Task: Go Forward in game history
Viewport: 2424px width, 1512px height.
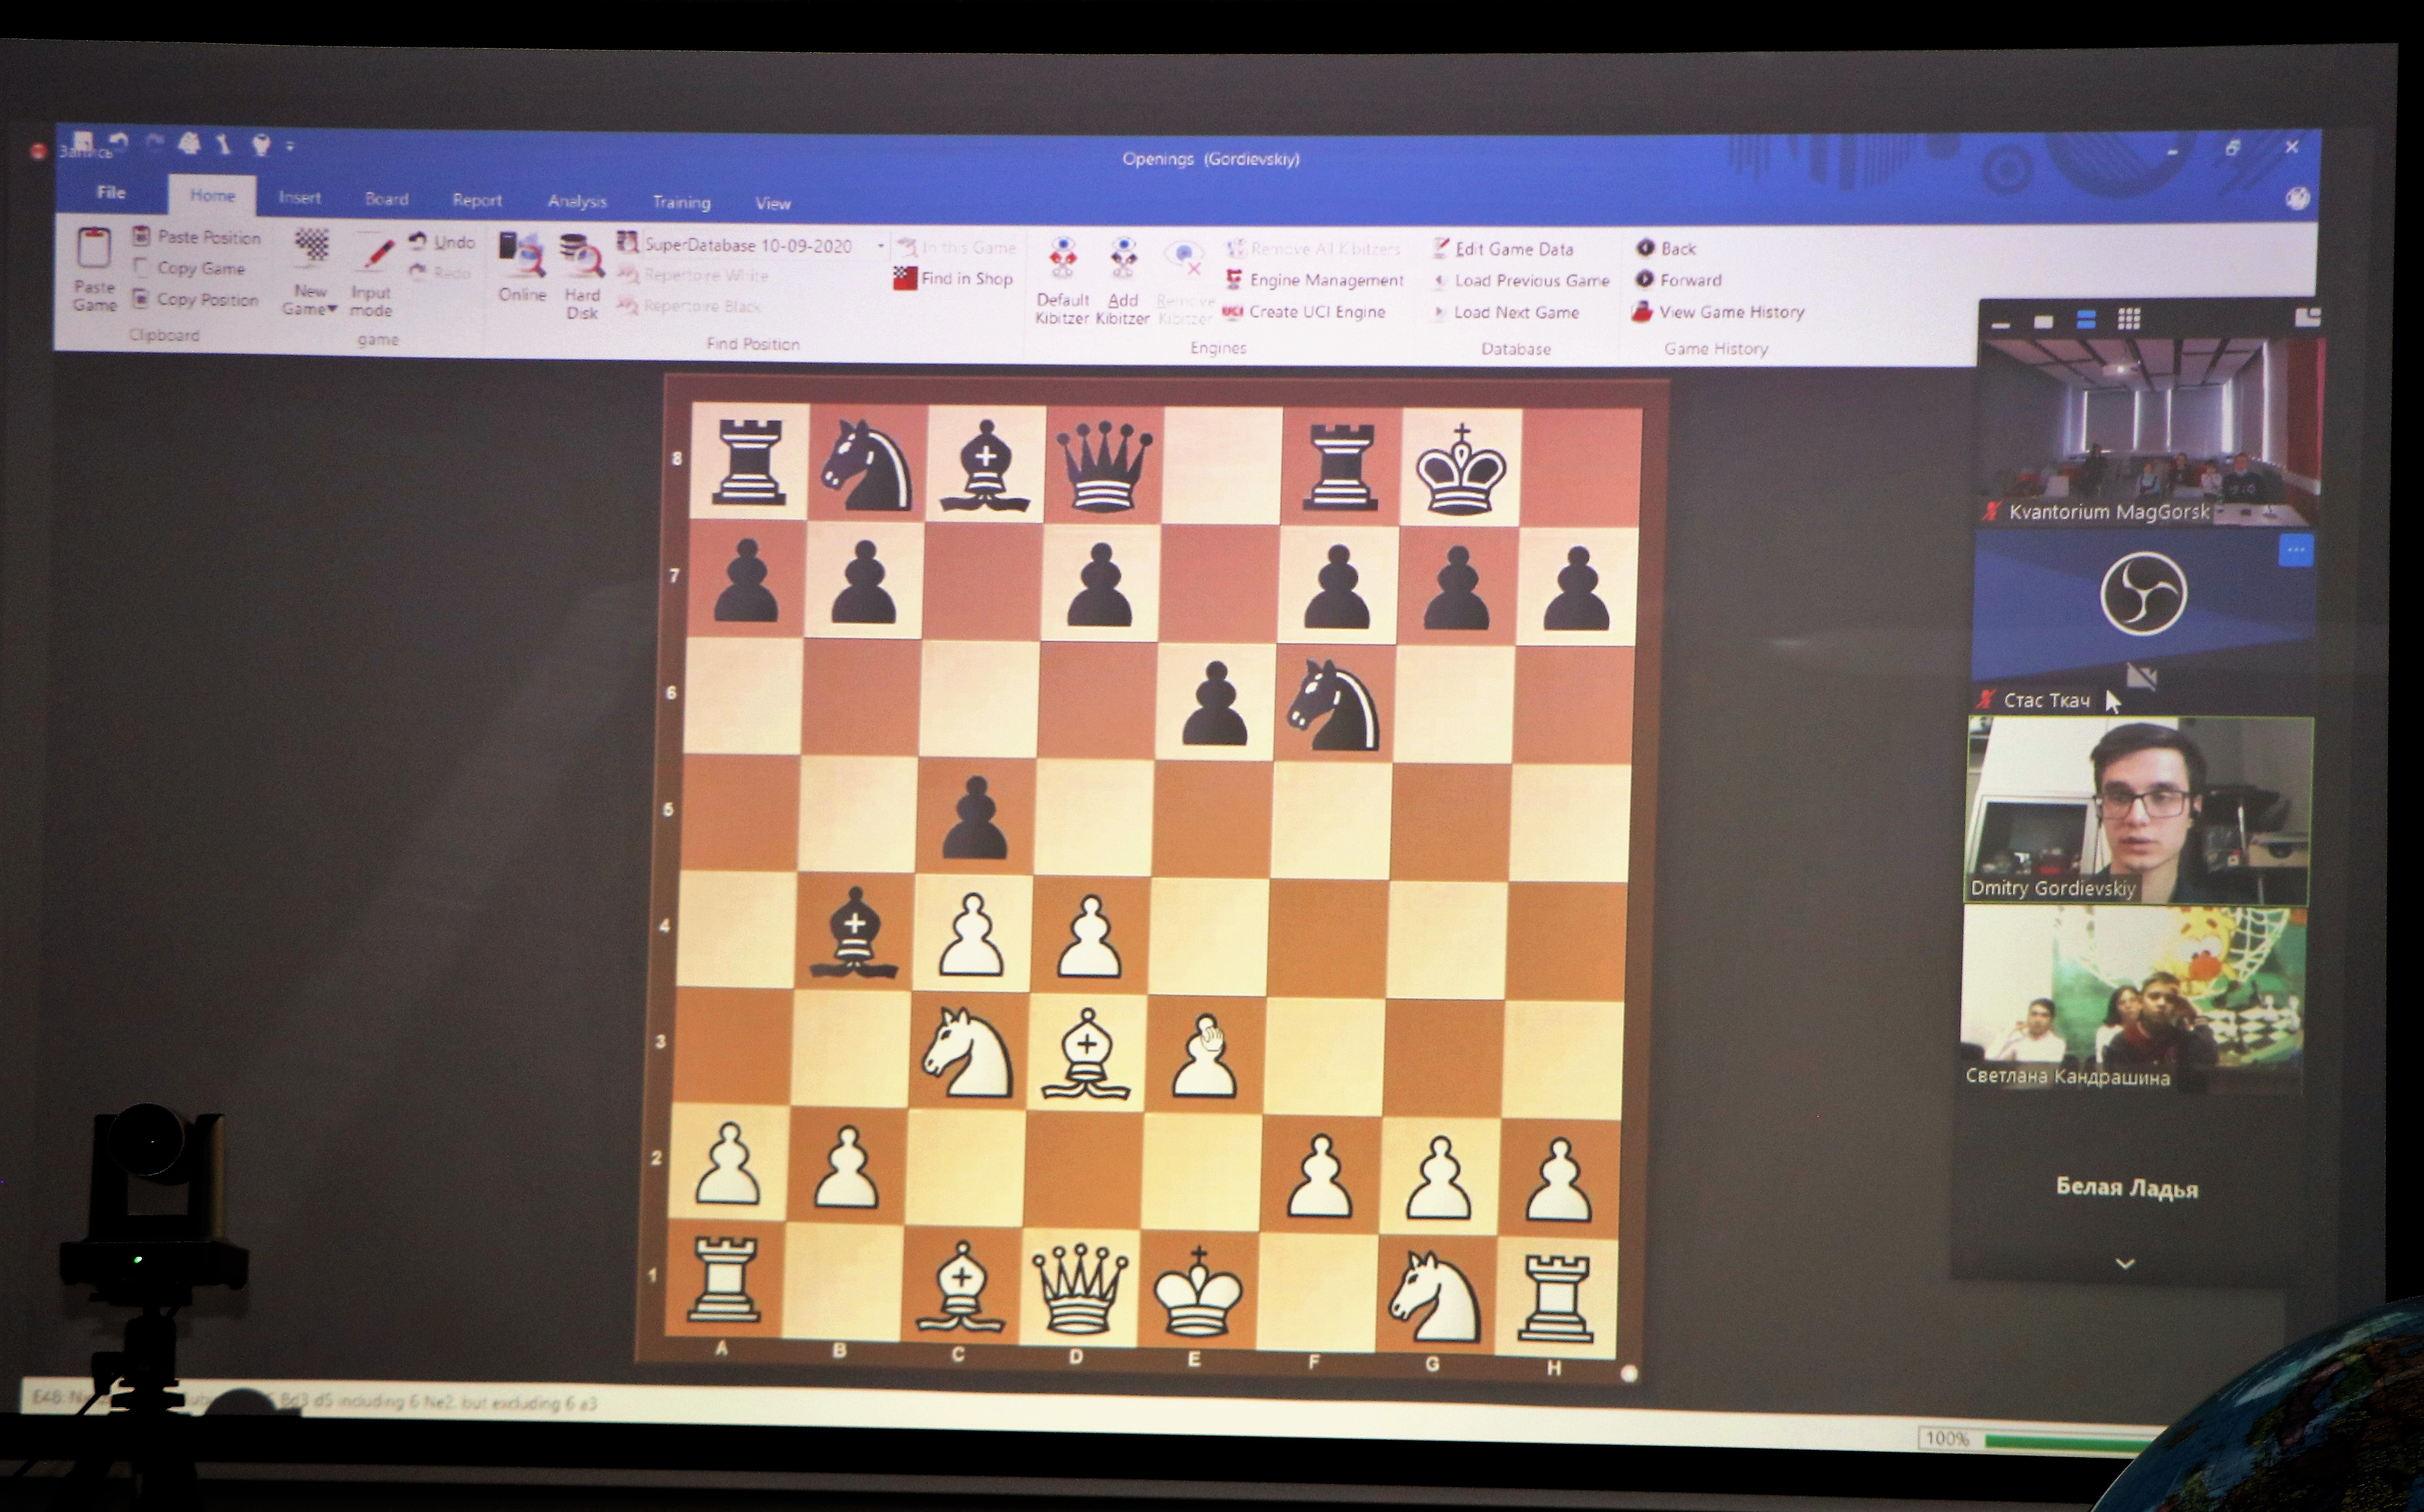Action: [x=1678, y=280]
